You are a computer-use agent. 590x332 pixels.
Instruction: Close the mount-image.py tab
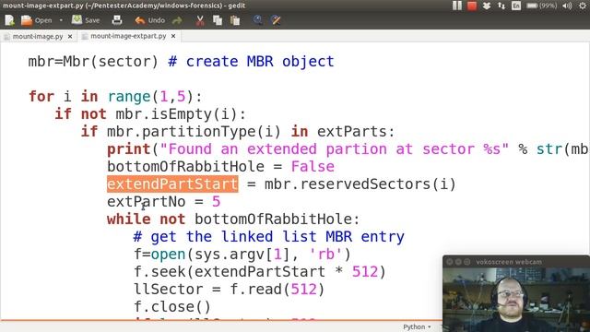tap(70, 37)
